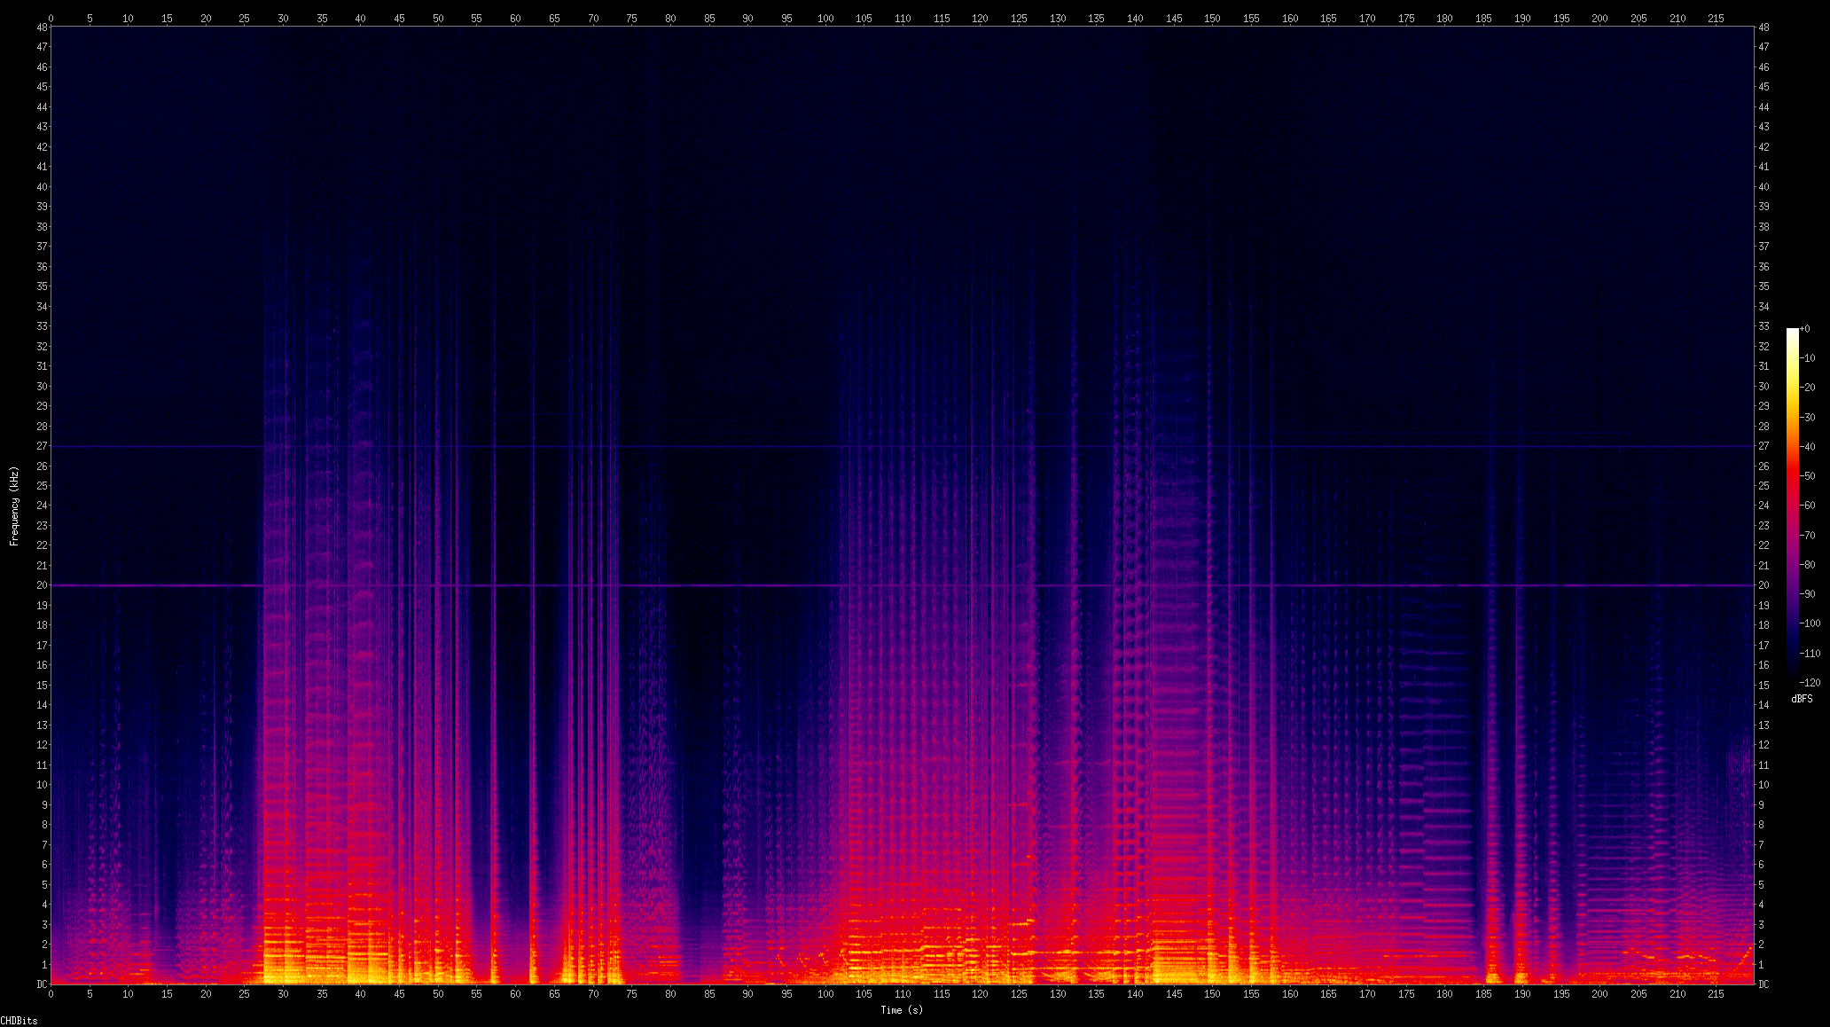Click the 'Time (s)' axis label
Image resolution: width=1830 pixels, height=1027 pixels.
(901, 1009)
